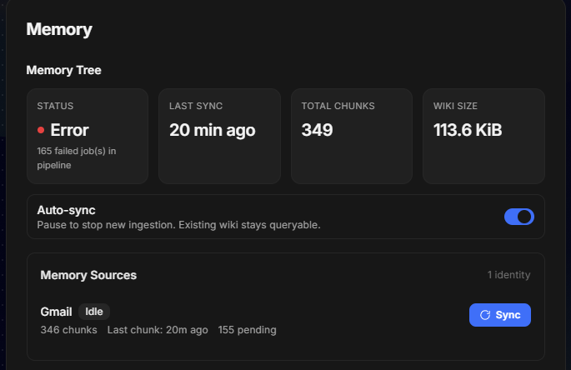This screenshot has width=571, height=370.
Task: Click the 346 chunks text
Action: [69, 330]
